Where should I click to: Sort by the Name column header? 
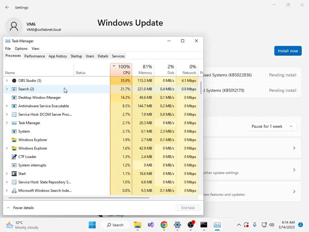[39, 70]
